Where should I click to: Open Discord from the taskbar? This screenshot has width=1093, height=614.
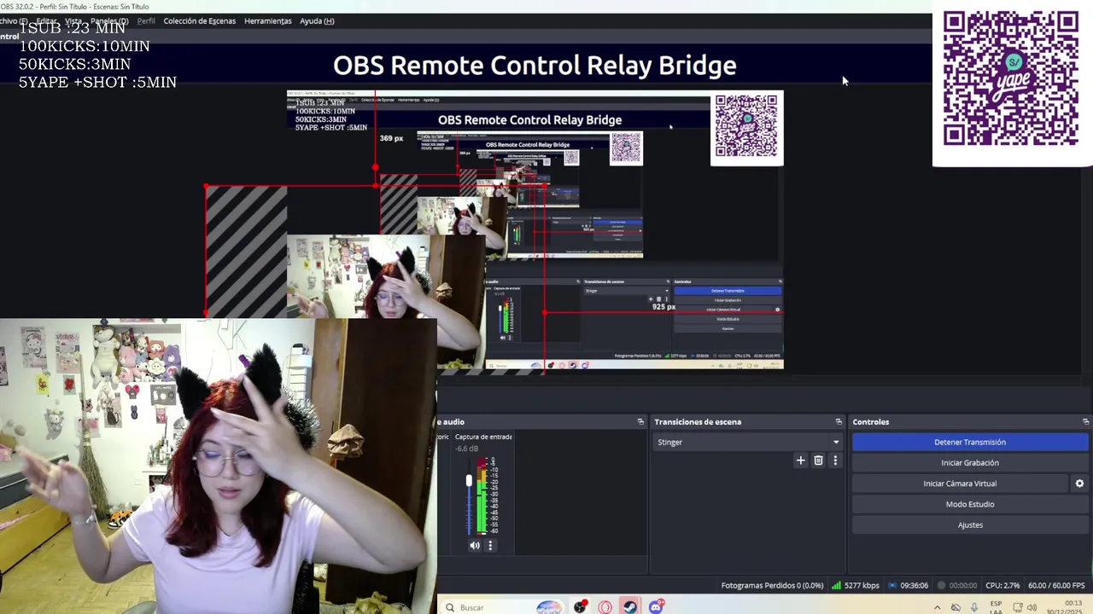[656, 607]
